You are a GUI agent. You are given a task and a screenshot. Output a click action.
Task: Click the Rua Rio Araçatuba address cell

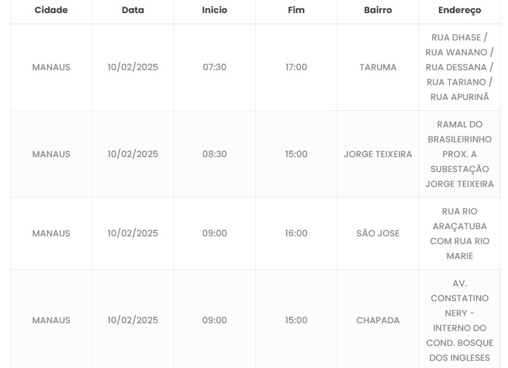459,233
